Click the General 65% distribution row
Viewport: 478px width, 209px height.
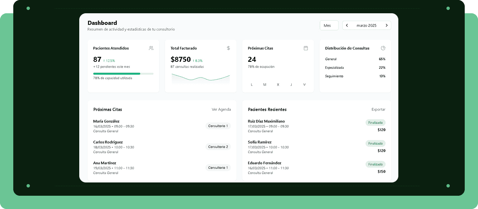point(355,59)
